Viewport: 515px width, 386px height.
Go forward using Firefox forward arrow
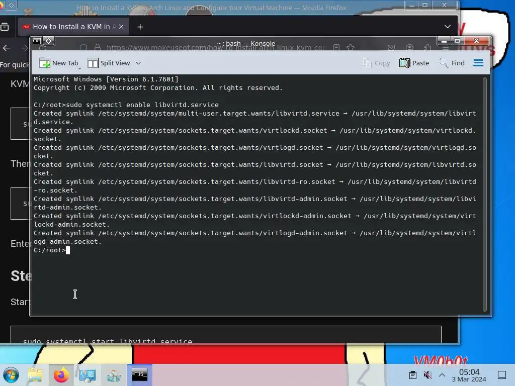(24, 48)
